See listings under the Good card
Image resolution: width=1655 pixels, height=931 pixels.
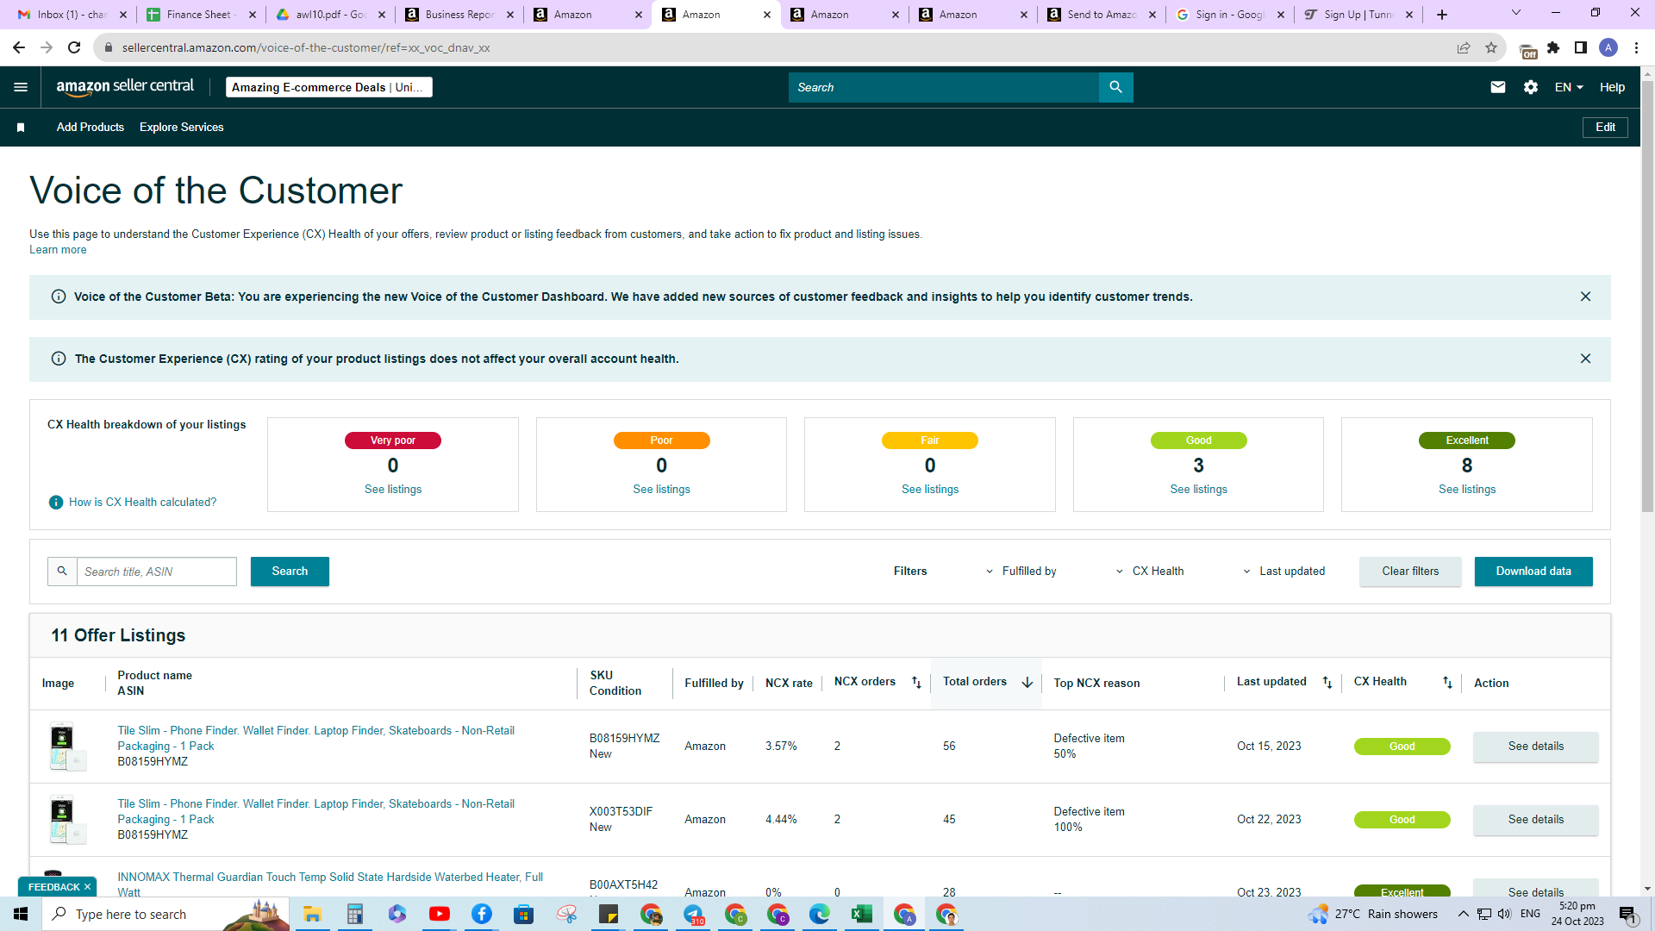1198,490
